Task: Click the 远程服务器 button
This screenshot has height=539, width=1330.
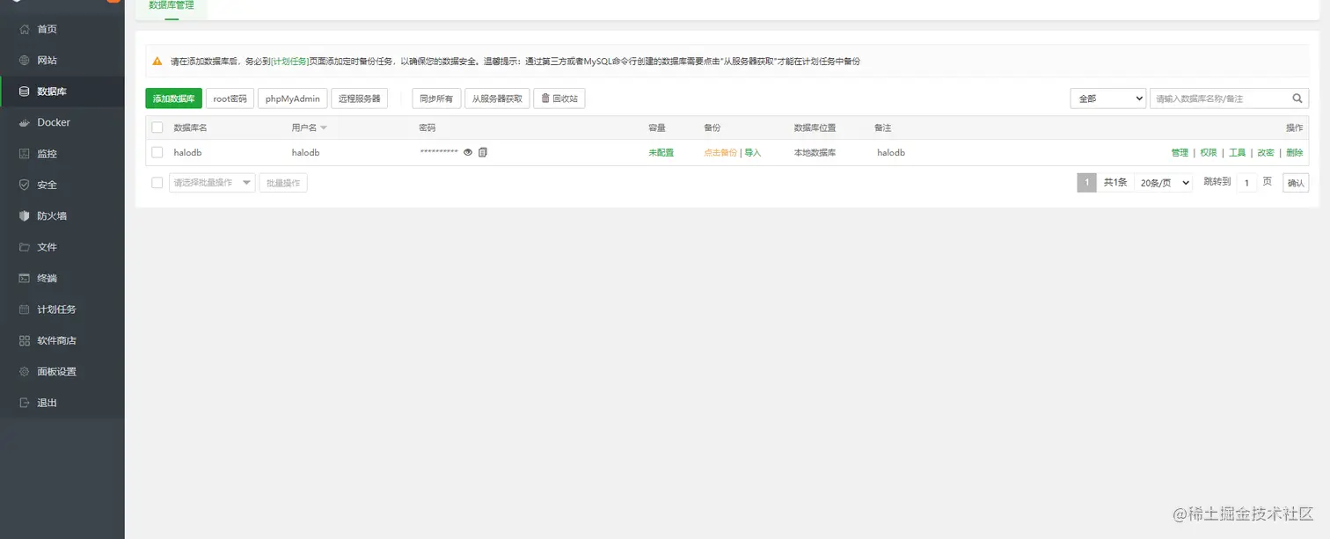Action: click(360, 98)
